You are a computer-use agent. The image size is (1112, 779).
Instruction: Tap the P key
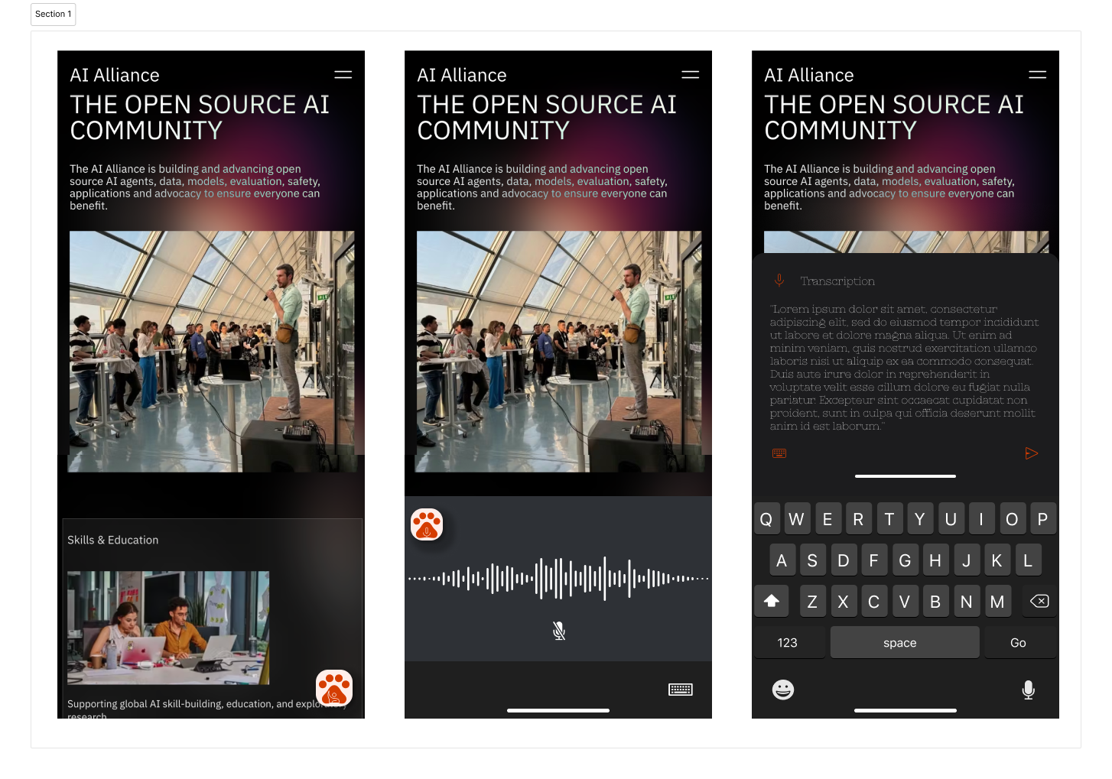click(1042, 519)
